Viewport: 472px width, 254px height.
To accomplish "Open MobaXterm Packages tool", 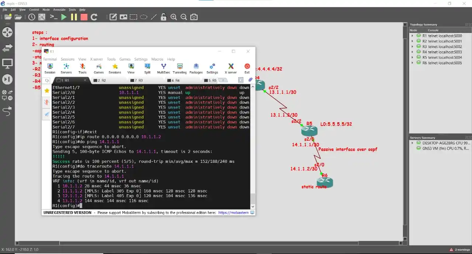I will [x=196, y=69].
